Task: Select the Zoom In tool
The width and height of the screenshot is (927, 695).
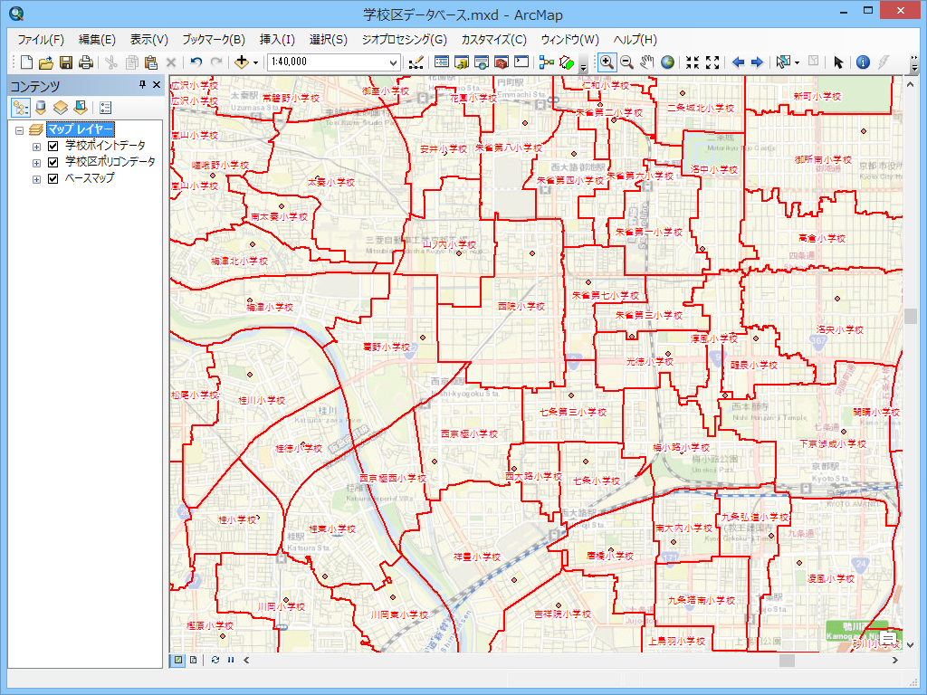Action: (607, 62)
